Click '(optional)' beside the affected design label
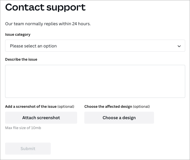Image resolution: width=190 pixels, height=160 pixels. point(141,107)
